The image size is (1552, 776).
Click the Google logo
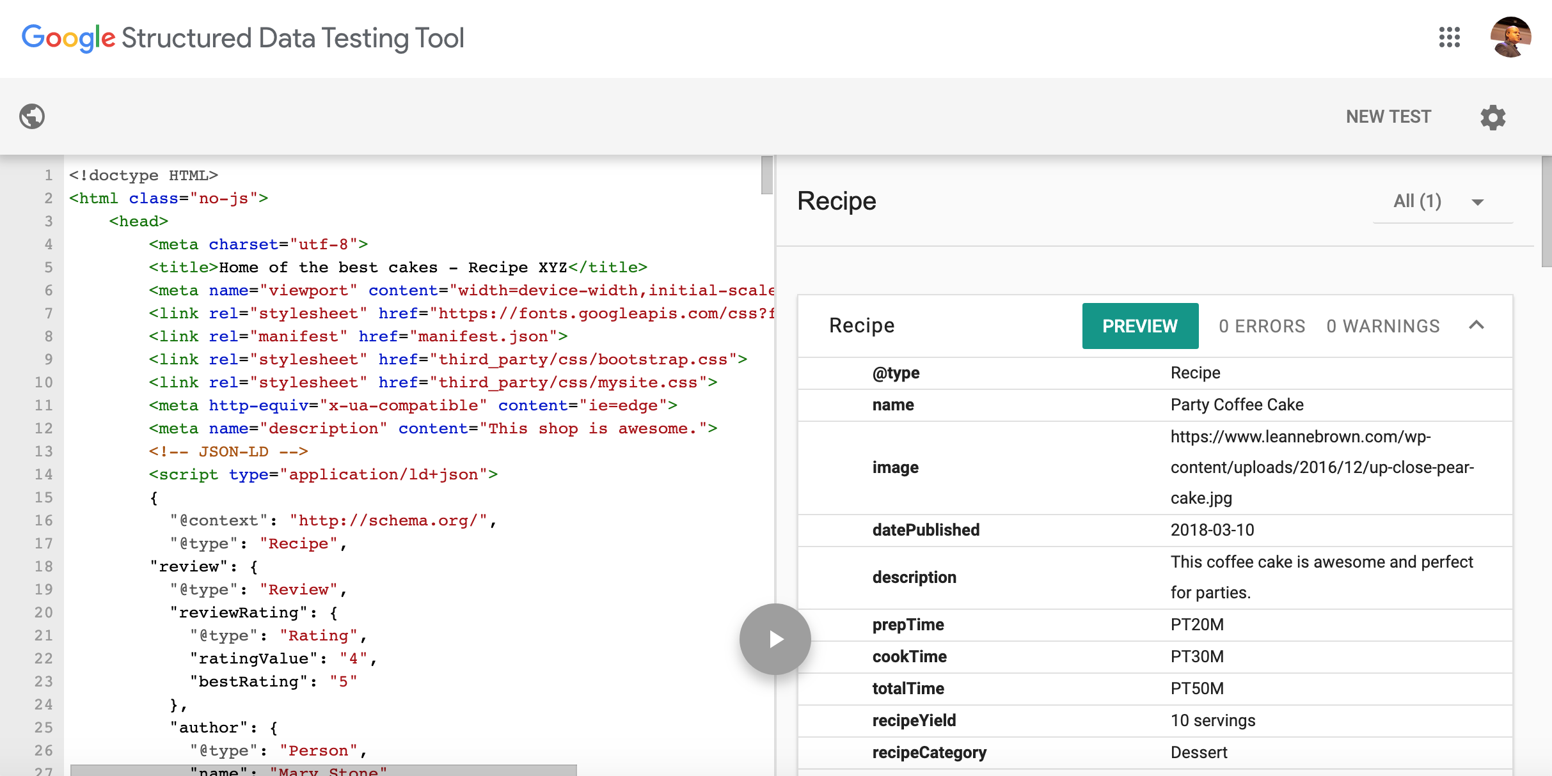point(68,38)
